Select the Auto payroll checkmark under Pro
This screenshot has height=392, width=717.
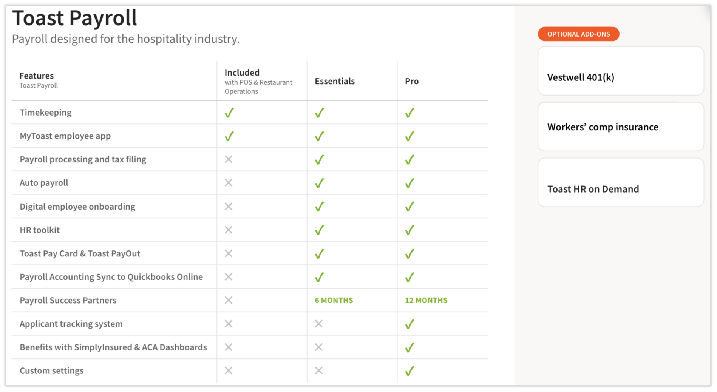(x=410, y=183)
